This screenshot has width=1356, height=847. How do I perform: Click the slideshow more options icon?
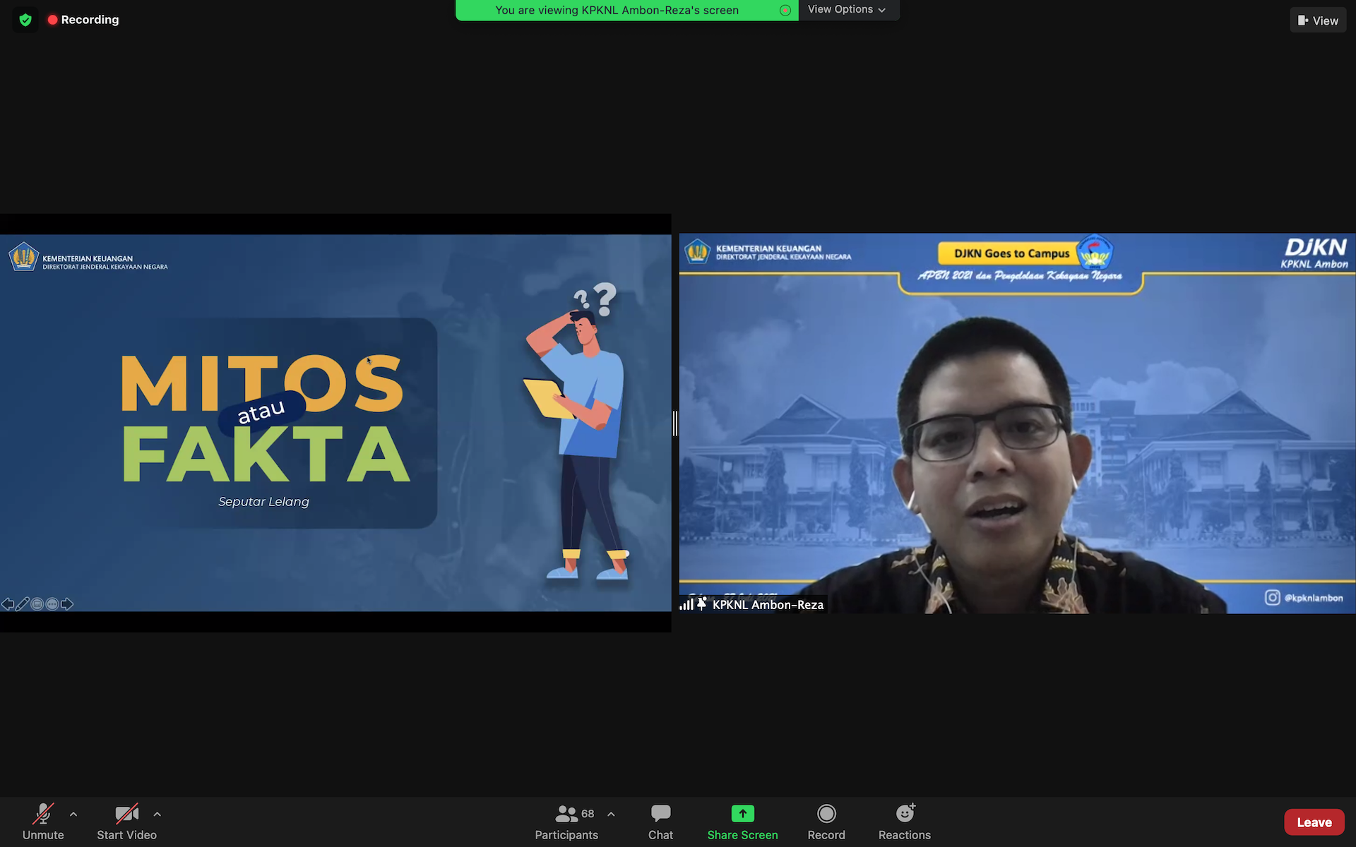click(x=52, y=604)
